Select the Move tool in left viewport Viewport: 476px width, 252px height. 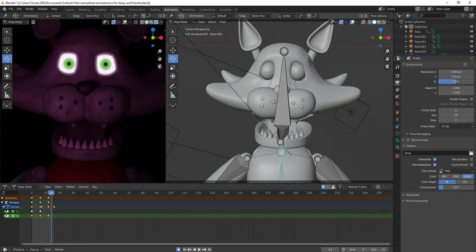coord(7,50)
